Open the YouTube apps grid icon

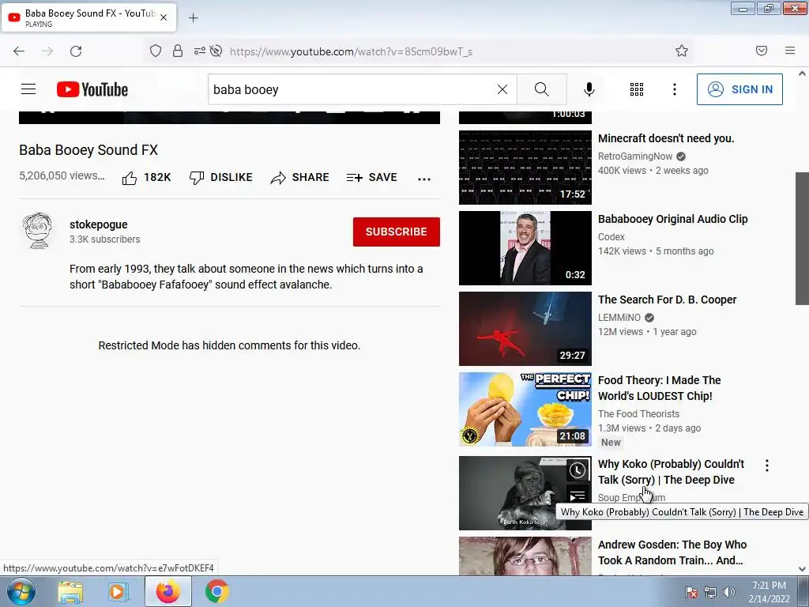[x=637, y=89]
